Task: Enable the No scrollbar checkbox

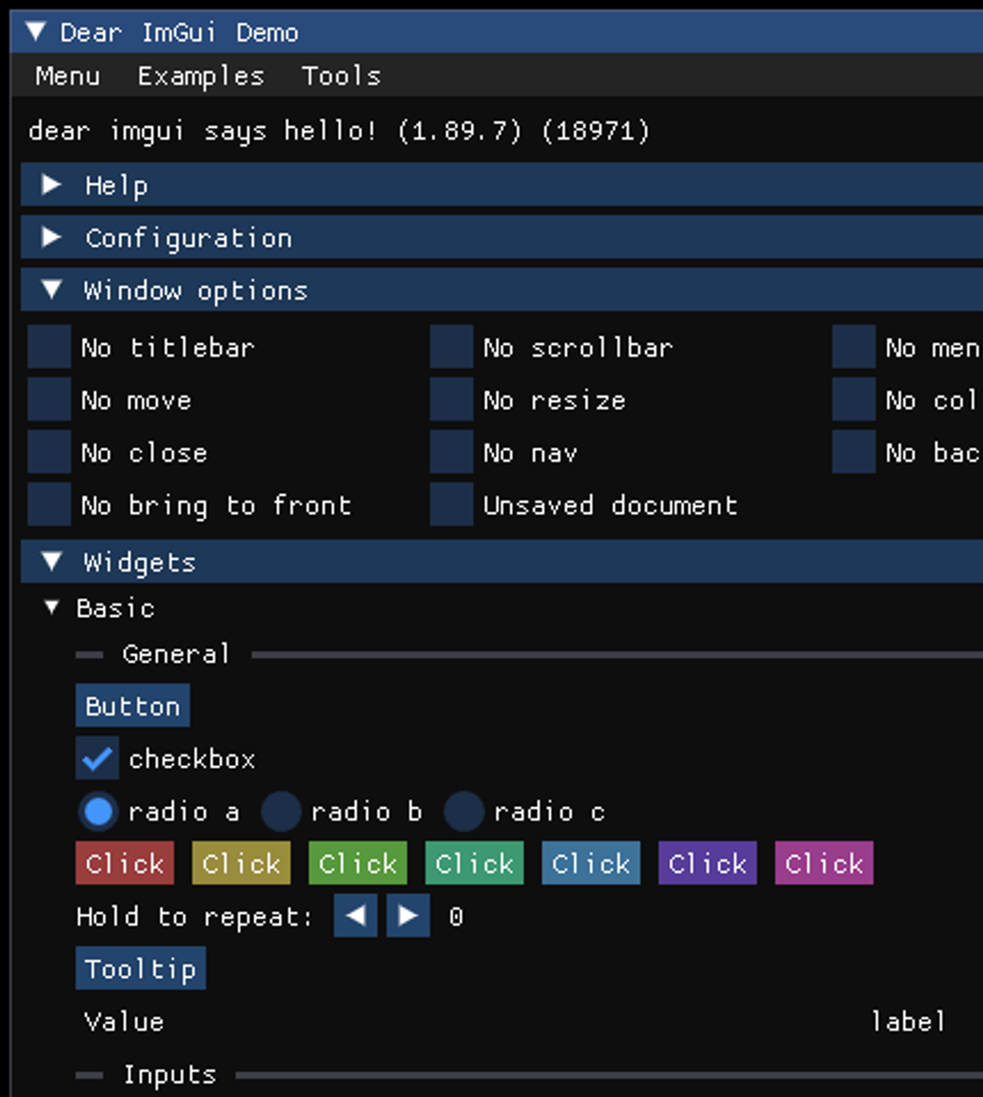Action: [x=452, y=347]
